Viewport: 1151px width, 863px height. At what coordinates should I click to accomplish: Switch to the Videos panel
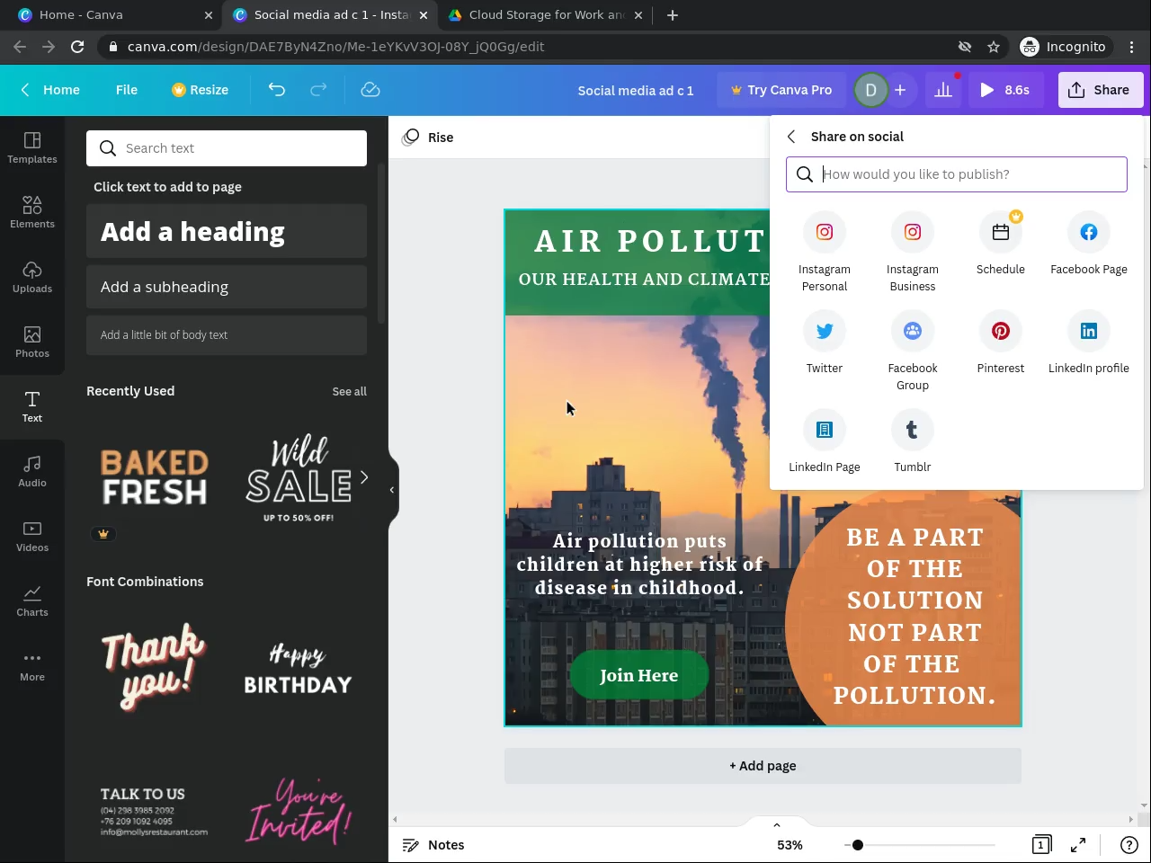(32, 536)
